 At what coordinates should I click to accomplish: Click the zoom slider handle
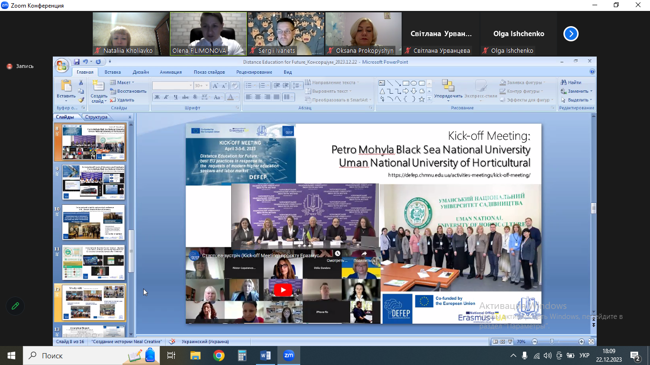(x=552, y=341)
